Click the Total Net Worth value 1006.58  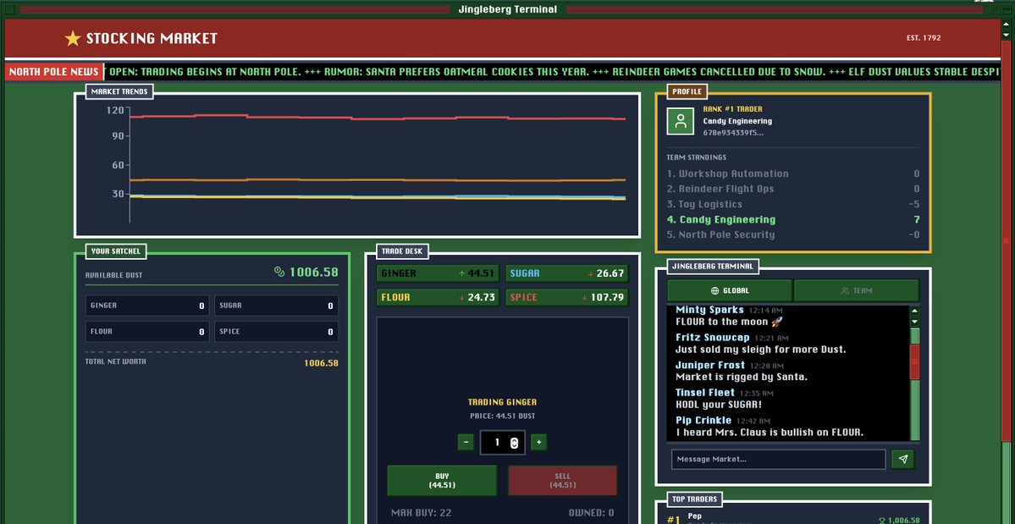pos(321,363)
